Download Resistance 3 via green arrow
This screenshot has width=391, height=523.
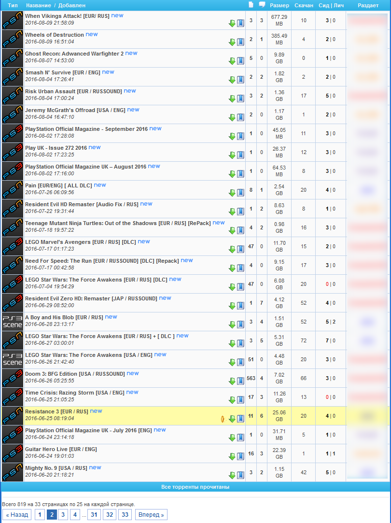(x=232, y=419)
